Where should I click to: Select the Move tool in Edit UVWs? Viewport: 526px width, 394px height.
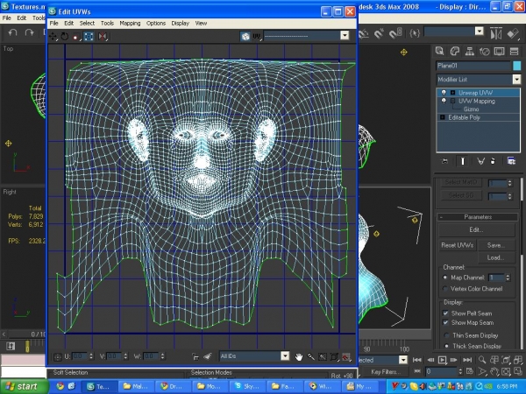[53, 36]
